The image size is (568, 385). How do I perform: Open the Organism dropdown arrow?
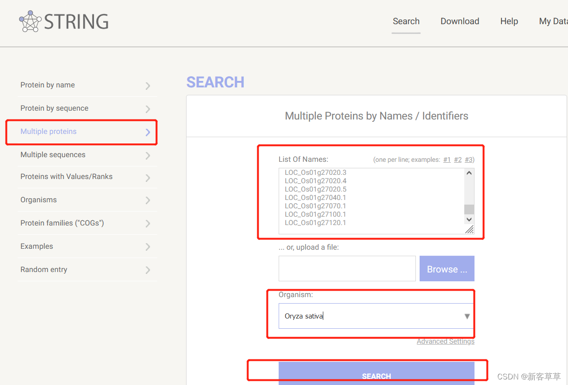467,316
